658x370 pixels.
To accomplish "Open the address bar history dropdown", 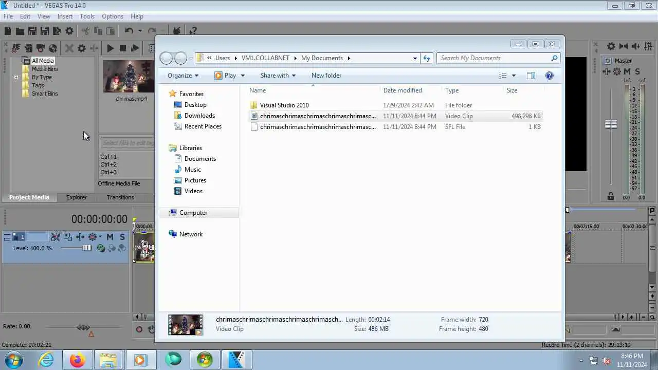I will (x=415, y=58).
